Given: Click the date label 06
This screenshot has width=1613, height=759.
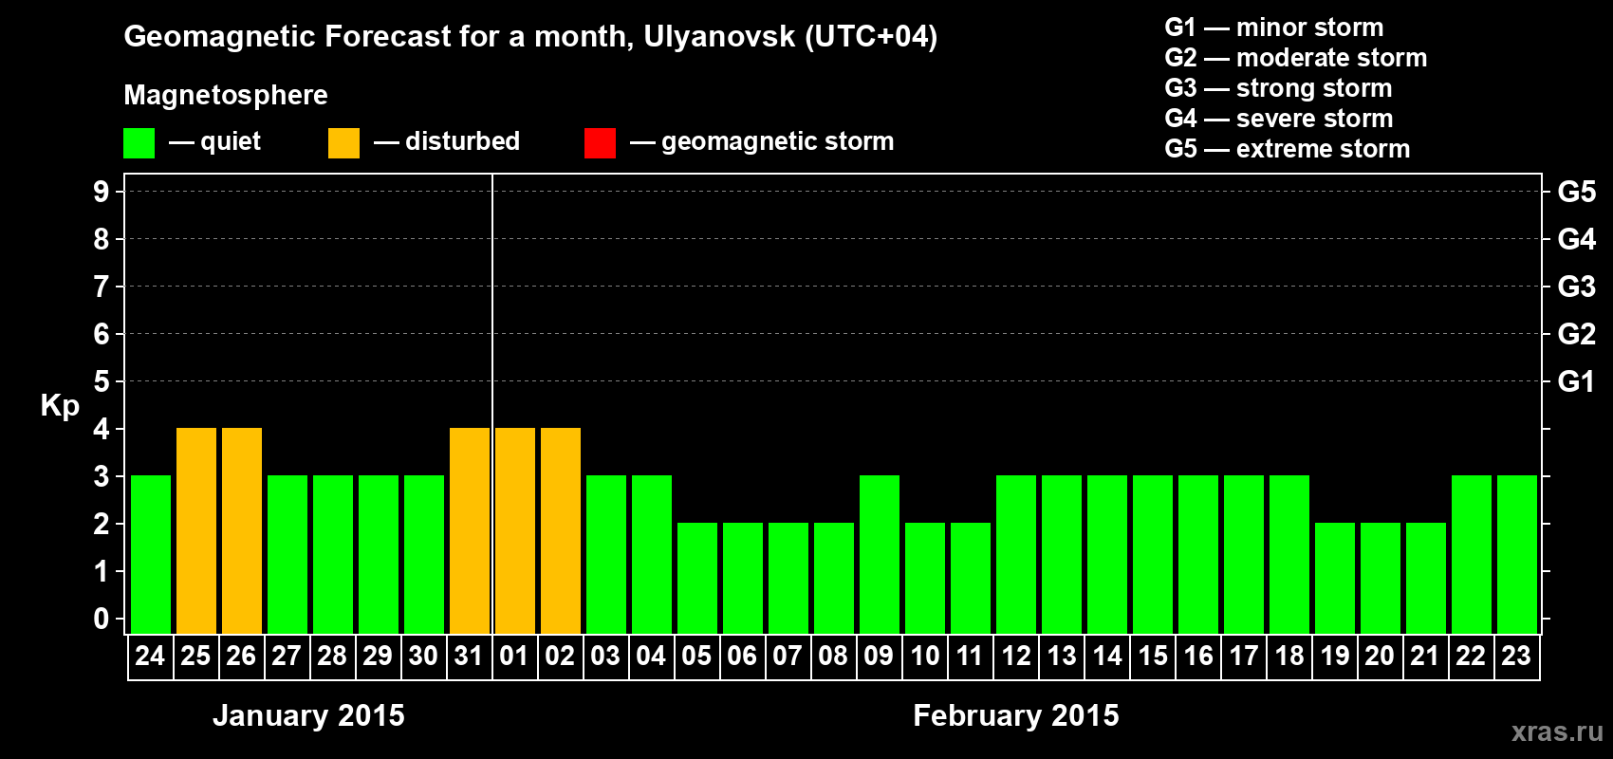Looking at the screenshot, I should point(742,656).
